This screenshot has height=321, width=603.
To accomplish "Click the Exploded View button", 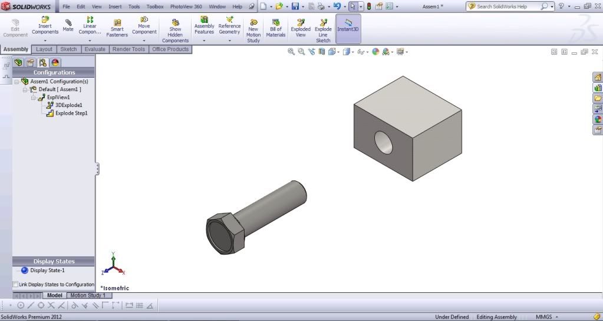I will point(300,27).
